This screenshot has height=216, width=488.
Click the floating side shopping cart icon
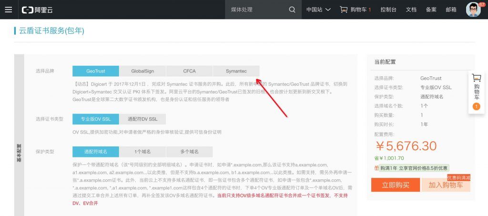pyautogui.click(x=477, y=78)
